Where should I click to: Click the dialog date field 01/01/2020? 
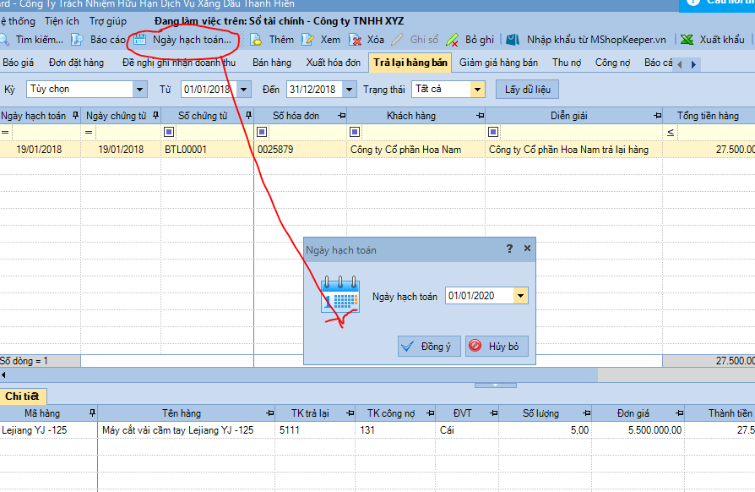point(479,296)
